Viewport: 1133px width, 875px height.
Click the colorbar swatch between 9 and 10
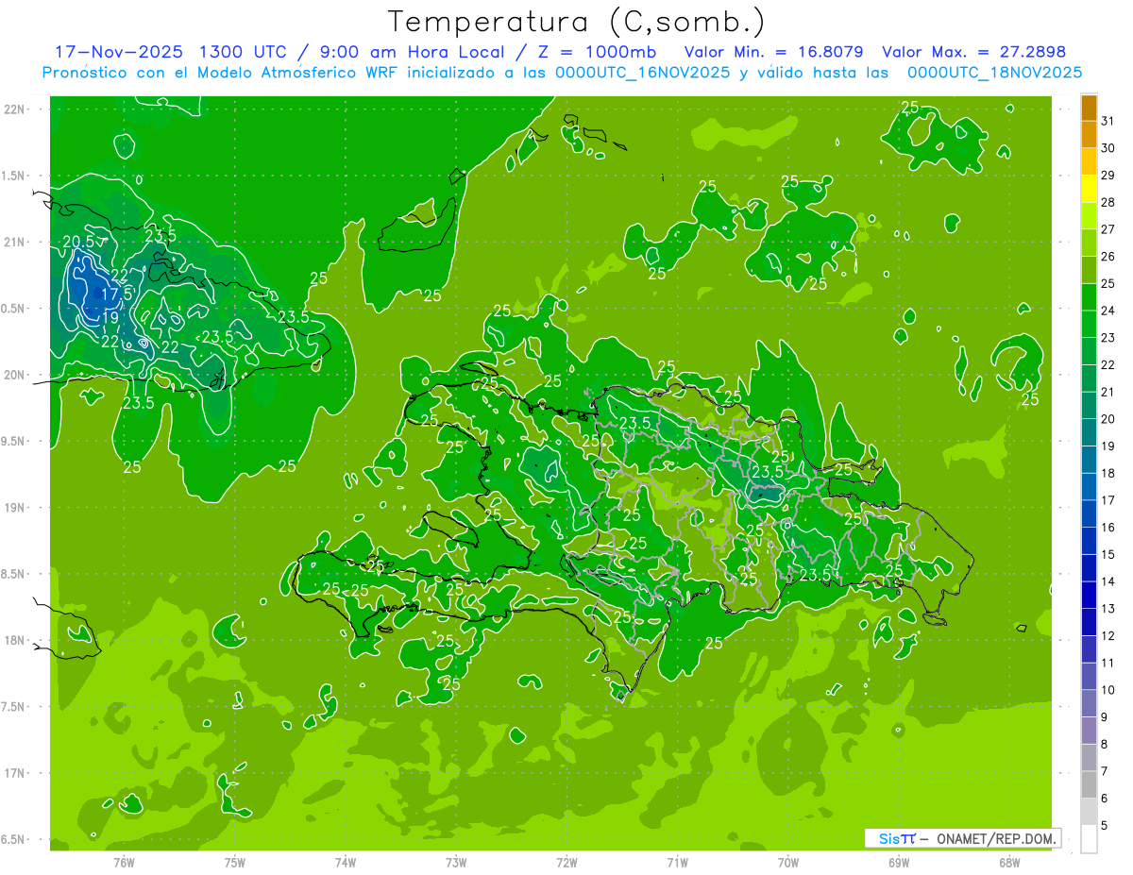pos(1089,703)
